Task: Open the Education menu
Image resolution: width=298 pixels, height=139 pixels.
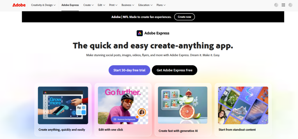Action: [x=146, y=5]
